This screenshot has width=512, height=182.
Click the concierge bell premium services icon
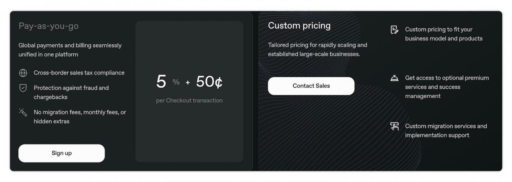click(x=394, y=78)
